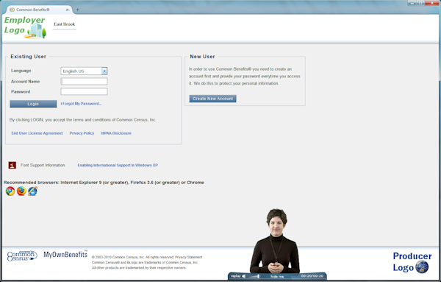This screenshot has height=282, width=441.
Task: Click the Common Census logo
Action: (22, 255)
